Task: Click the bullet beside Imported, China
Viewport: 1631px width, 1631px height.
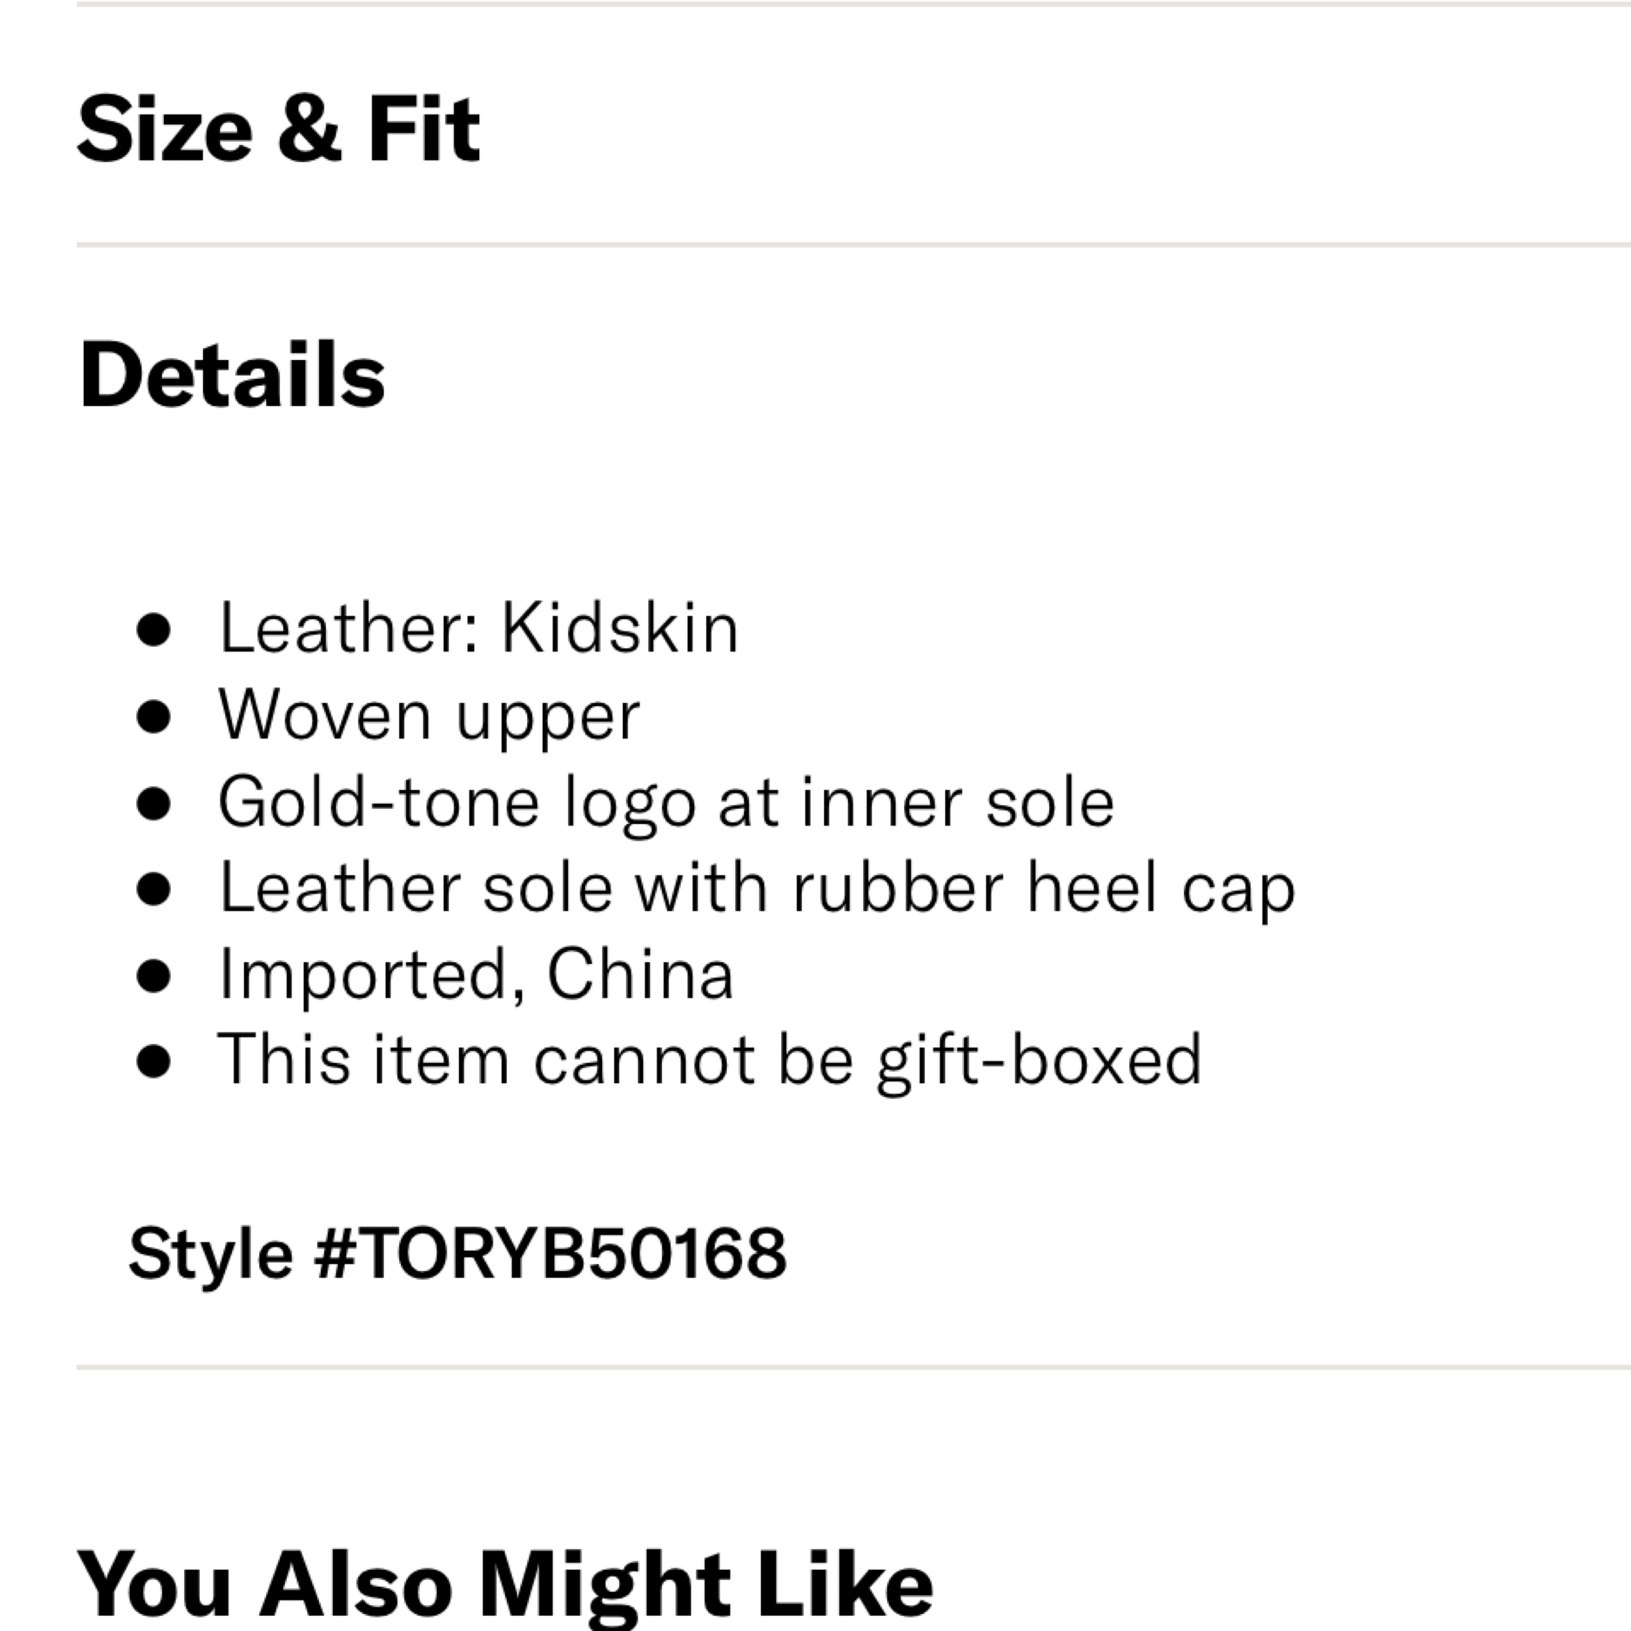Action: click(154, 976)
